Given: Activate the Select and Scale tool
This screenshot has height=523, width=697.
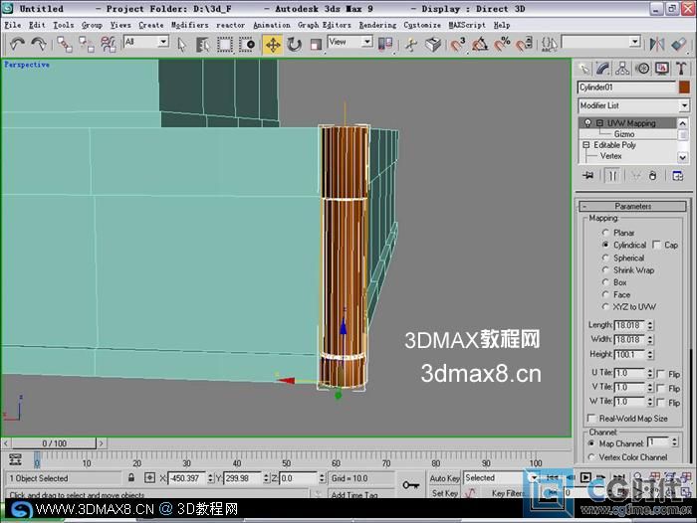Looking at the screenshot, I should pyautogui.click(x=316, y=44).
